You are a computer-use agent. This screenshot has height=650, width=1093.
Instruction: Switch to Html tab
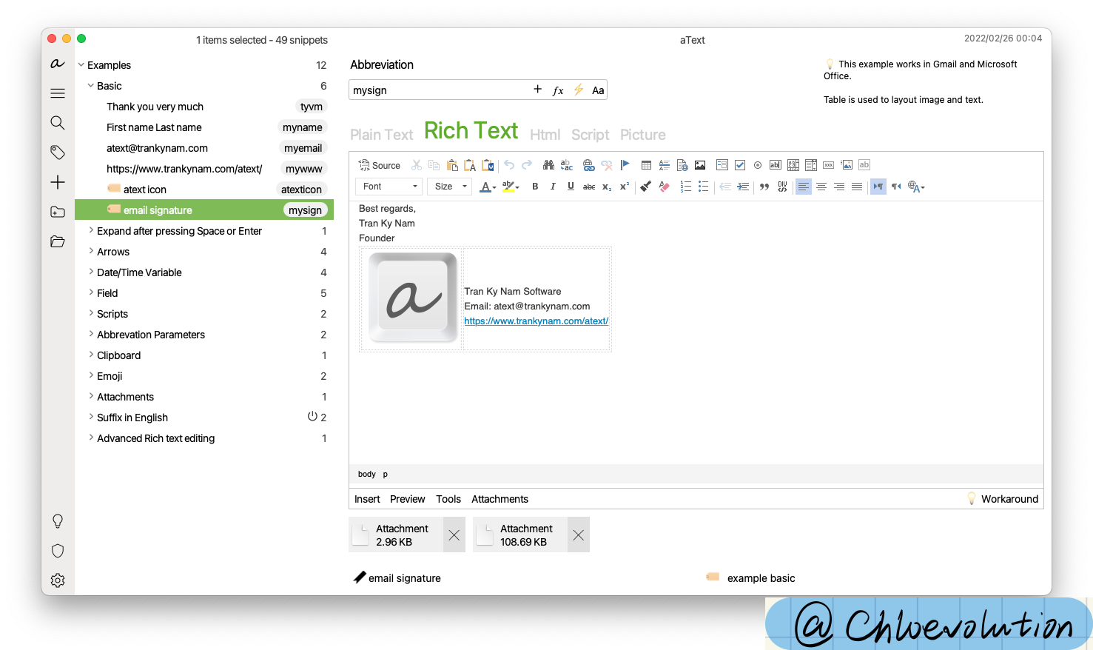[545, 135]
